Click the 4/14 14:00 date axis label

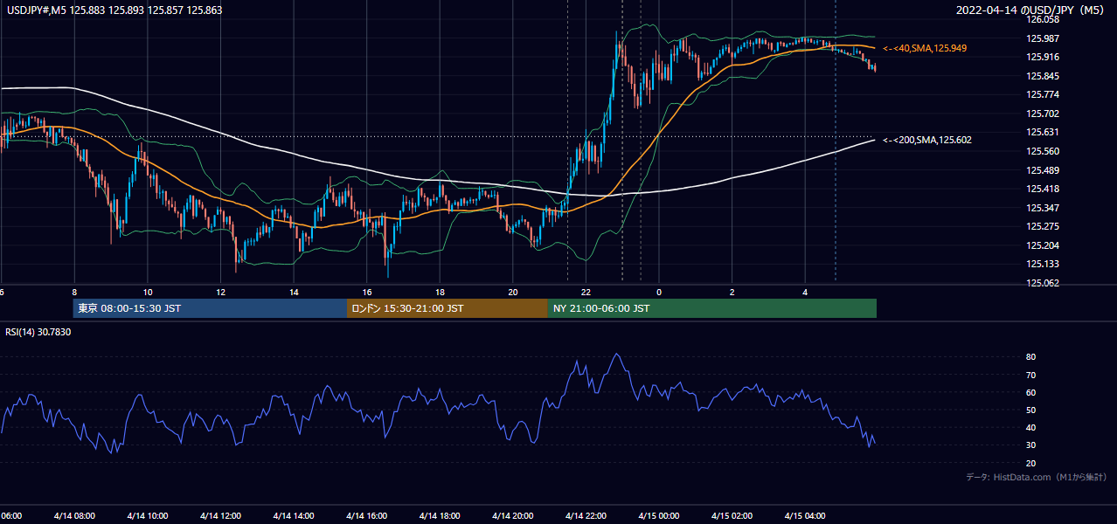(294, 515)
